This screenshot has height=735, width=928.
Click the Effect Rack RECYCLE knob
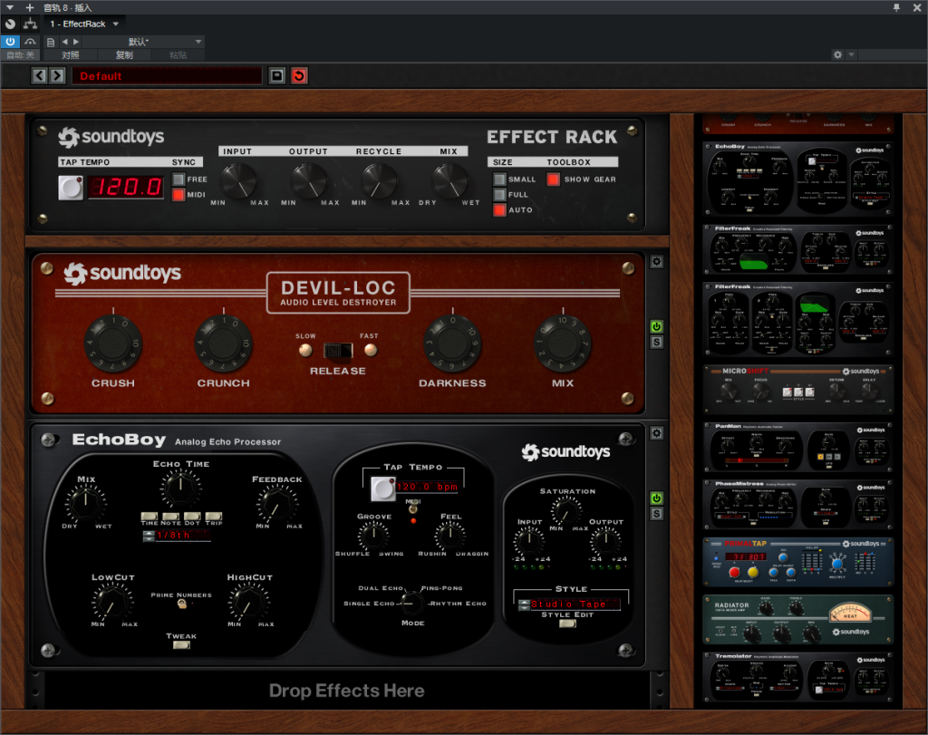tap(380, 180)
